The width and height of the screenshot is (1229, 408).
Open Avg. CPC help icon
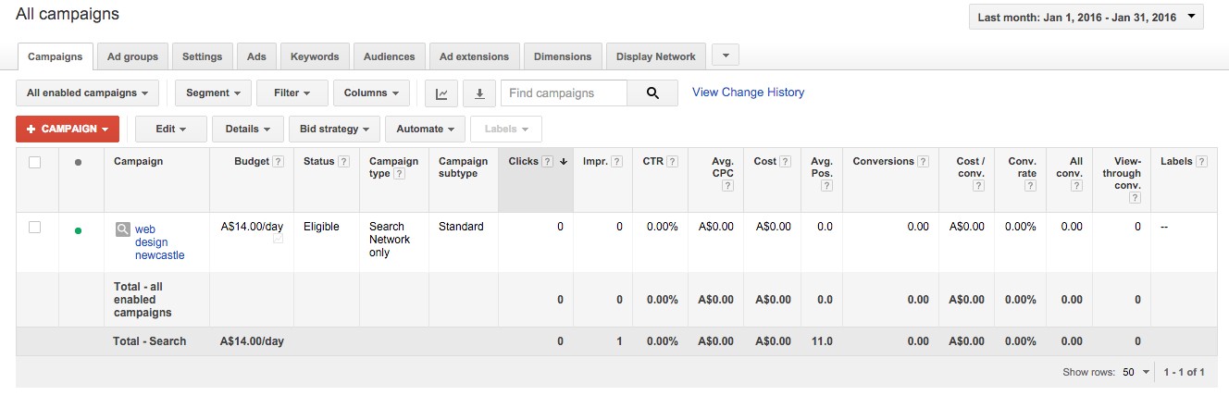click(x=728, y=186)
